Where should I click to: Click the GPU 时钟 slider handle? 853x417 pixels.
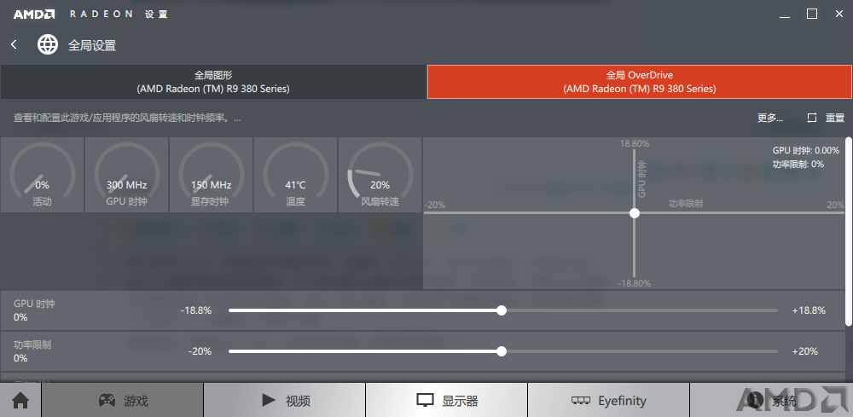[x=502, y=310]
